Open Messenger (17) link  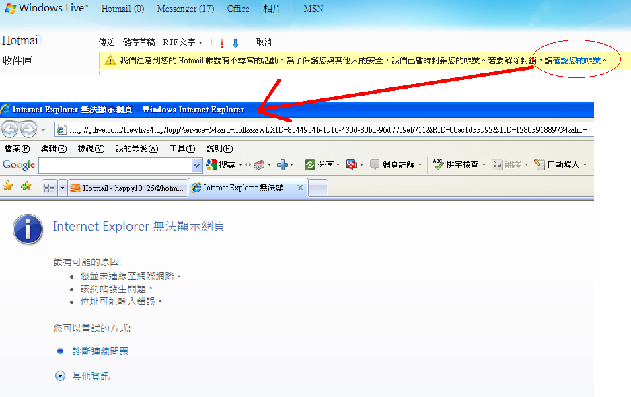pyautogui.click(x=186, y=9)
